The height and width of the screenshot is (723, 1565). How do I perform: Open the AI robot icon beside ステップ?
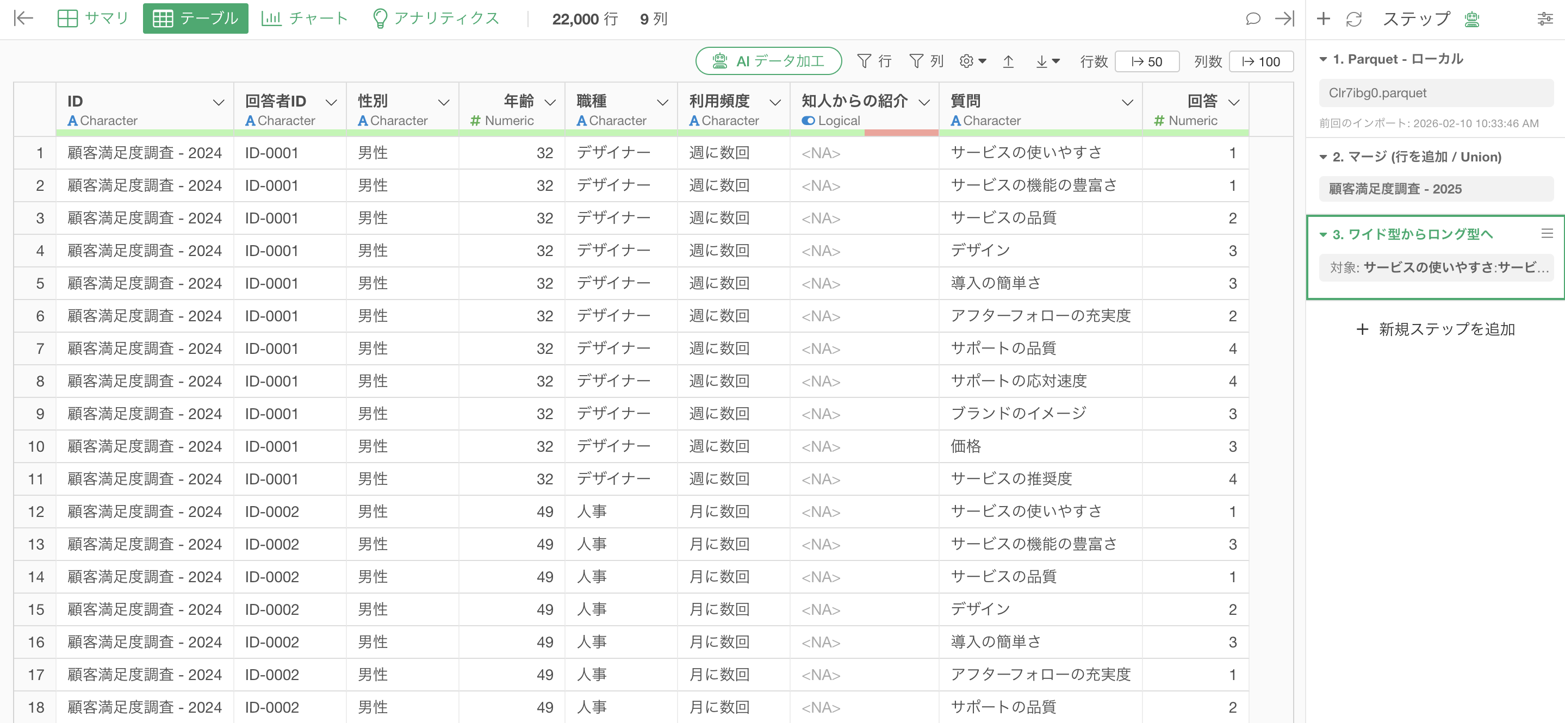point(1472,20)
